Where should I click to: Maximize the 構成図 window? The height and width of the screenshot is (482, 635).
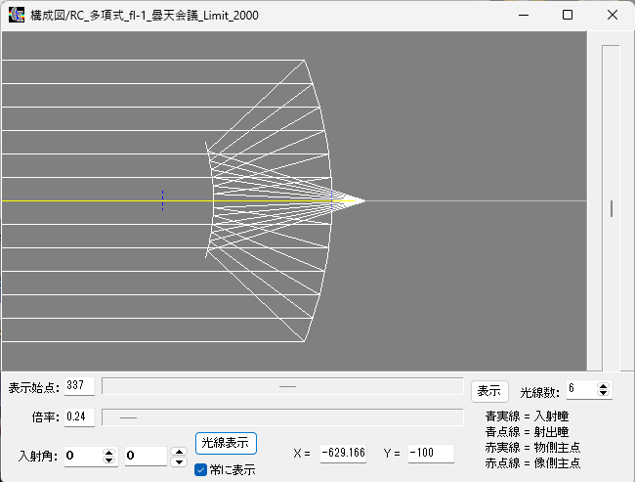coord(568,15)
